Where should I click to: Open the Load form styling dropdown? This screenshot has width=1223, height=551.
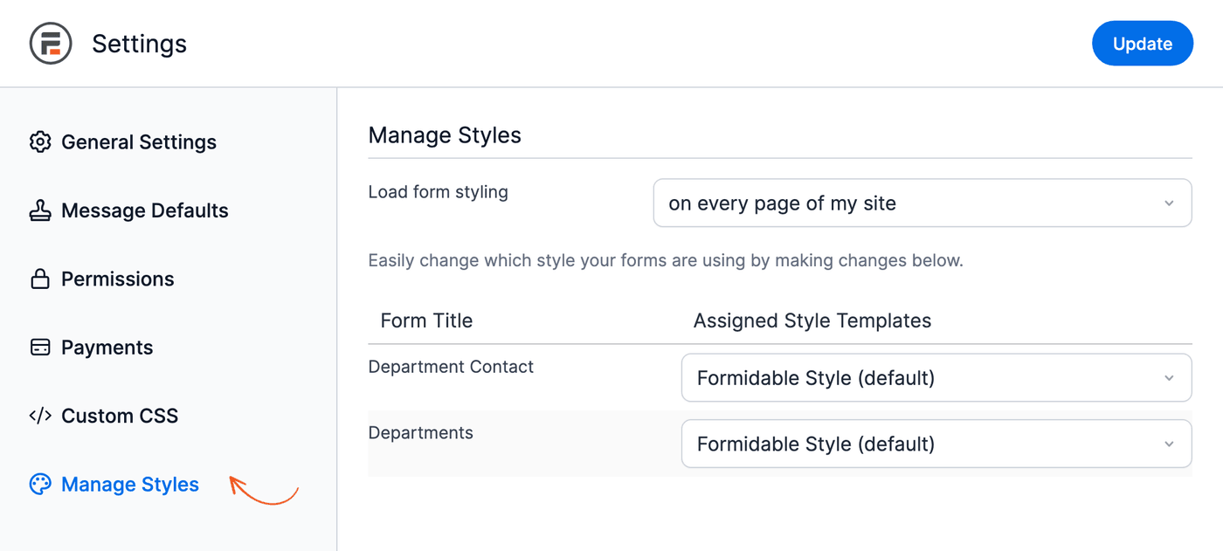pos(922,203)
